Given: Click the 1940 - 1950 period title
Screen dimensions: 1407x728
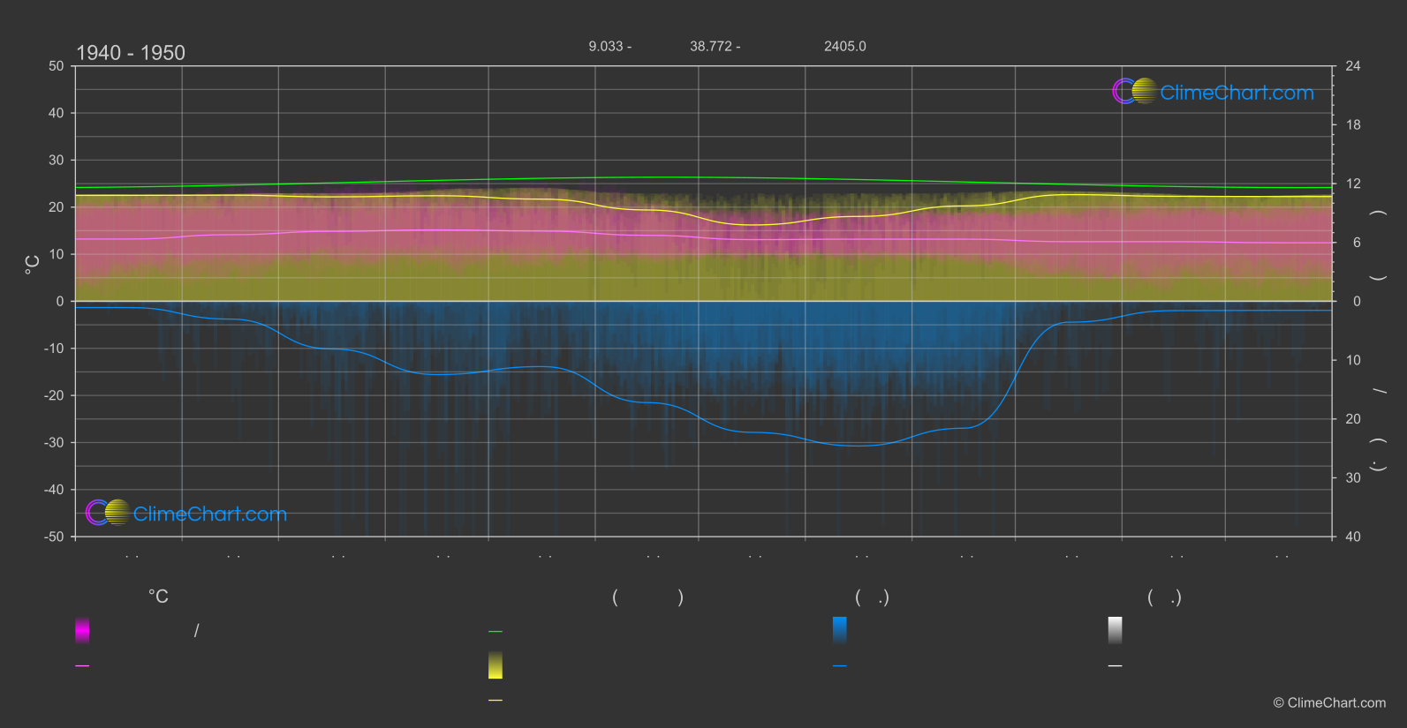Looking at the screenshot, I should (131, 53).
